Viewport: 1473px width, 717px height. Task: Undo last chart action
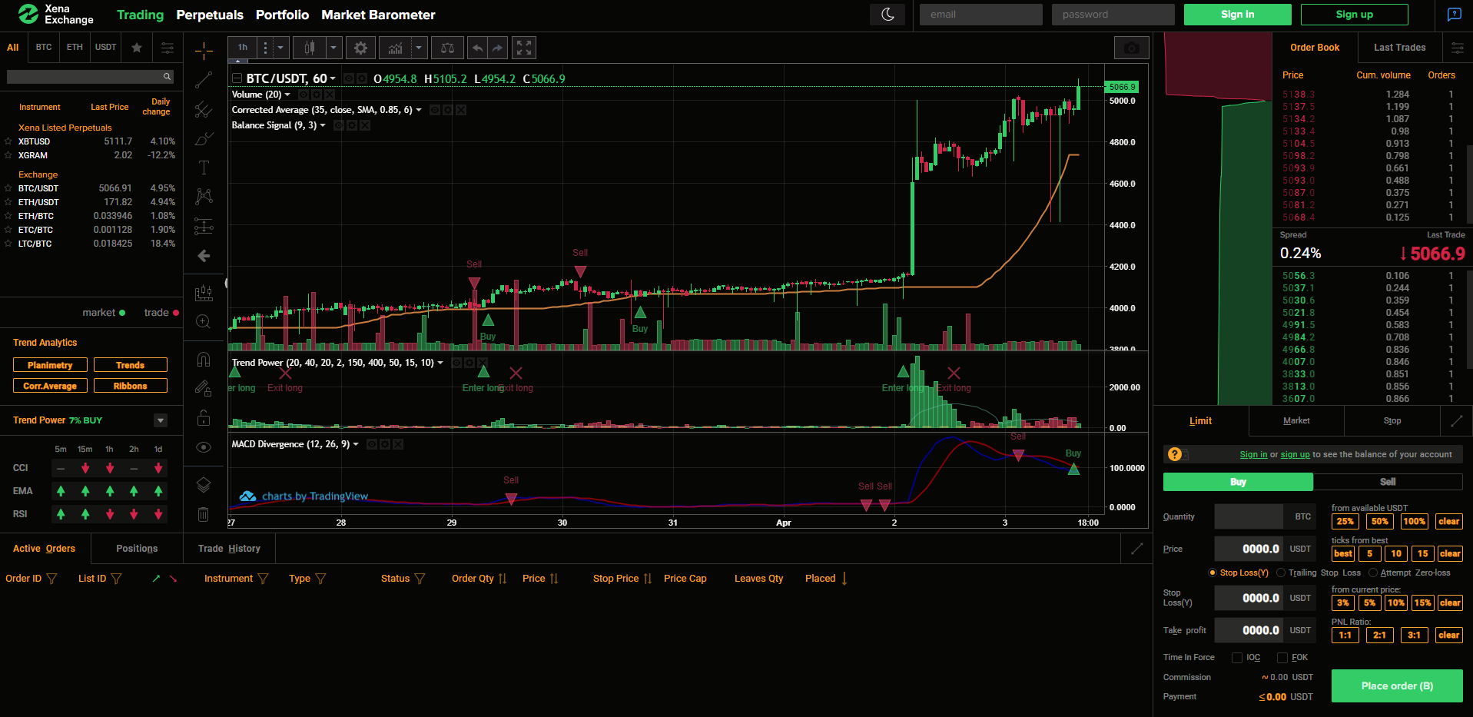pos(478,48)
